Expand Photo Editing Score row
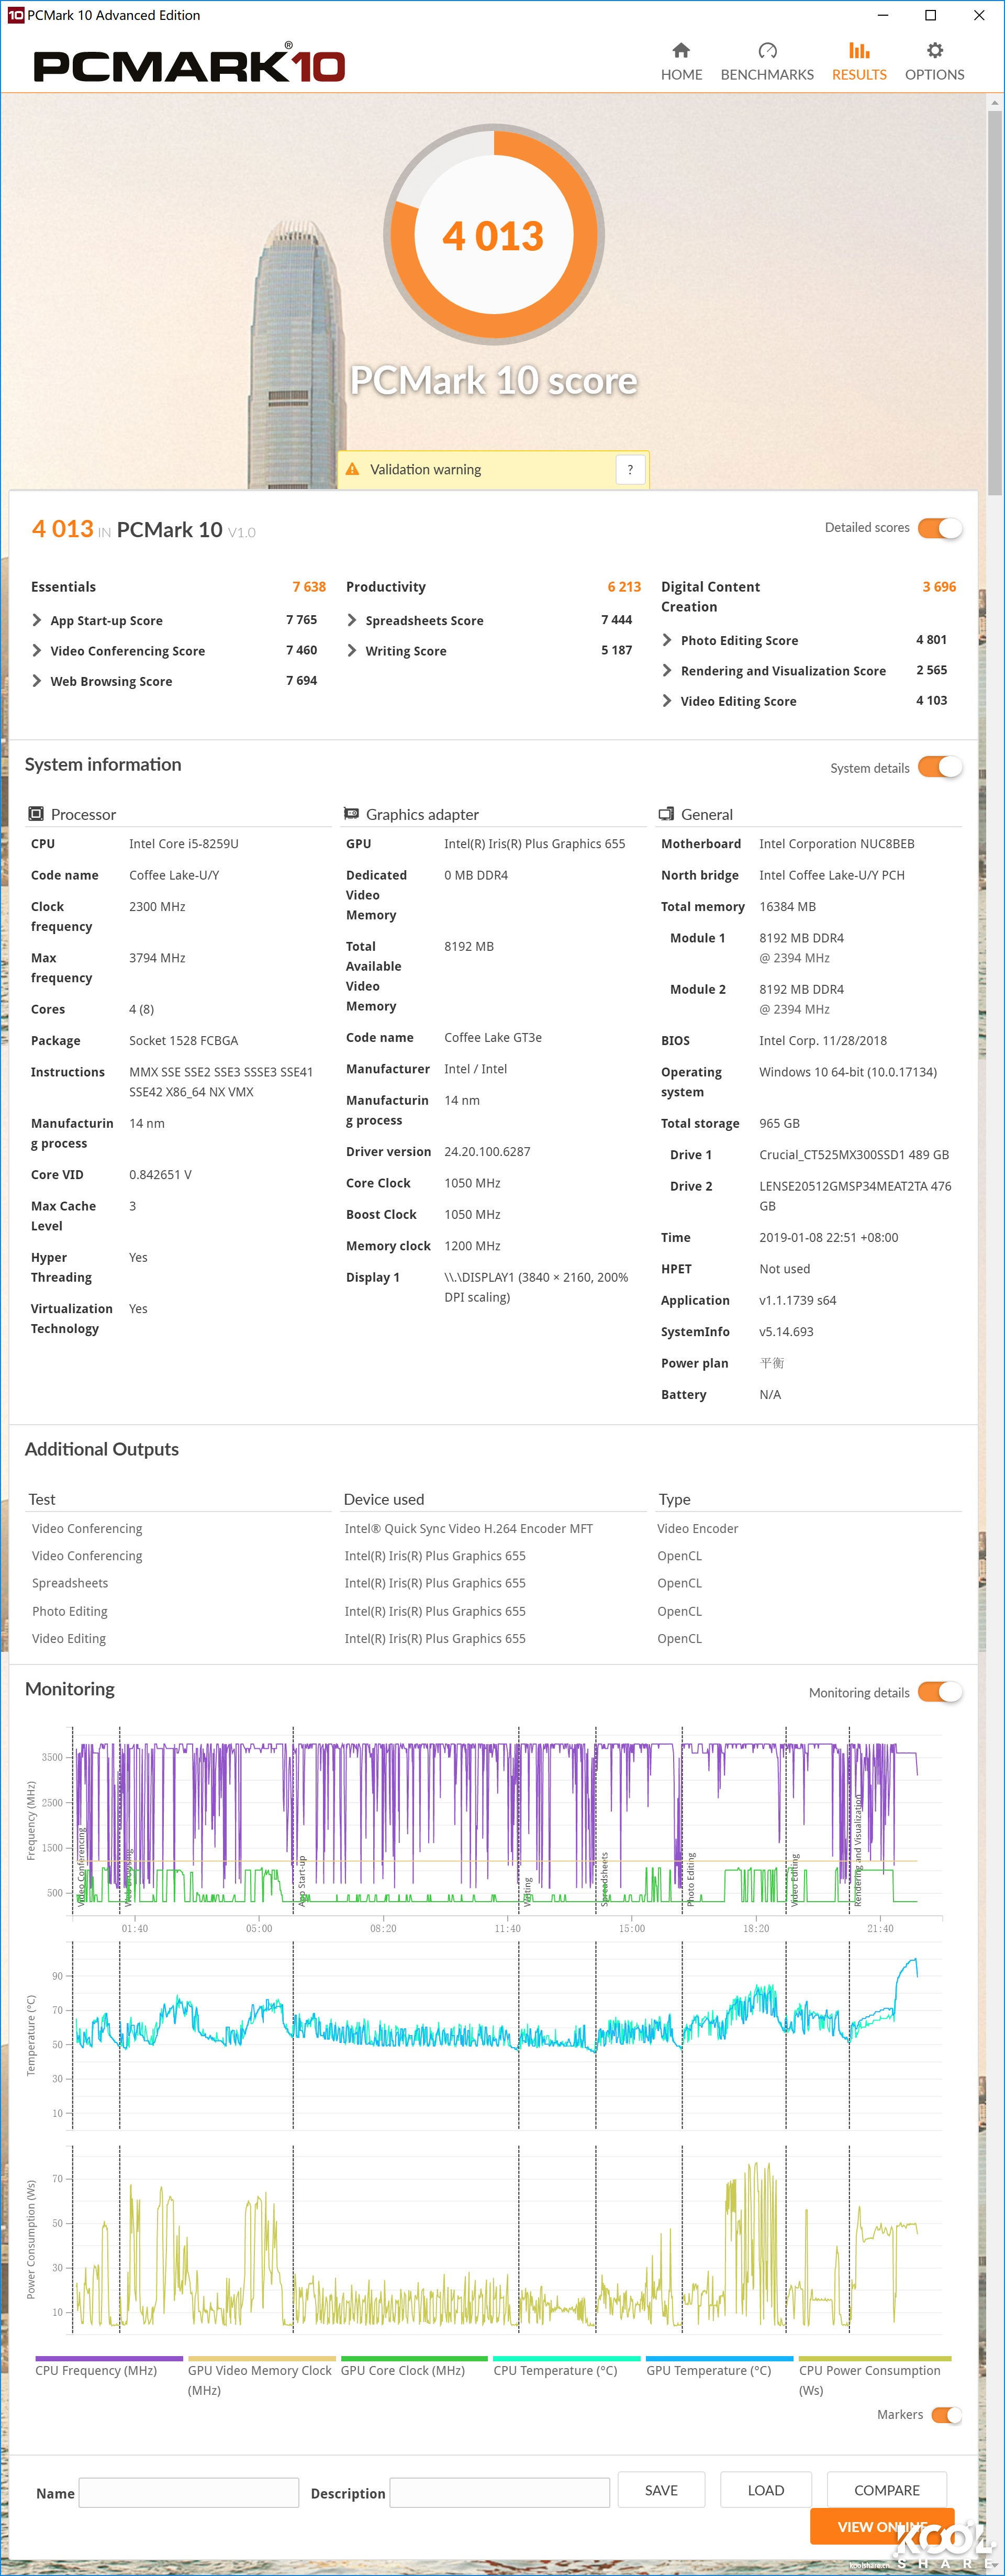This screenshot has width=1005, height=2576. point(667,640)
